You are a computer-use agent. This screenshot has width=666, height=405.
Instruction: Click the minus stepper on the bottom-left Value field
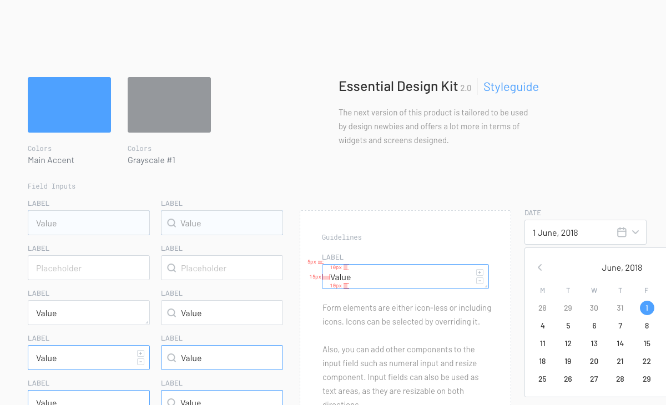click(140, 362)
